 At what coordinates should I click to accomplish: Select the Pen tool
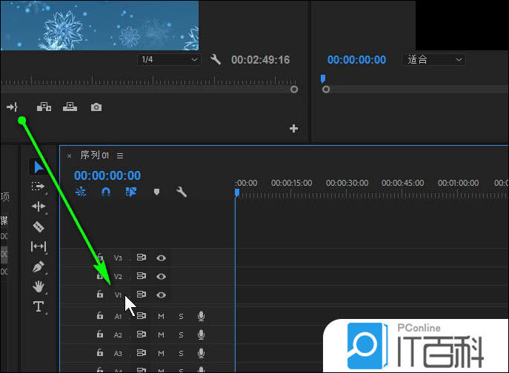(39, 267)
